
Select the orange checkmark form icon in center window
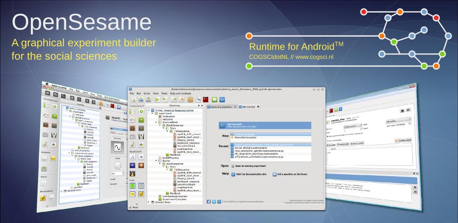click(x=141, y=194)
